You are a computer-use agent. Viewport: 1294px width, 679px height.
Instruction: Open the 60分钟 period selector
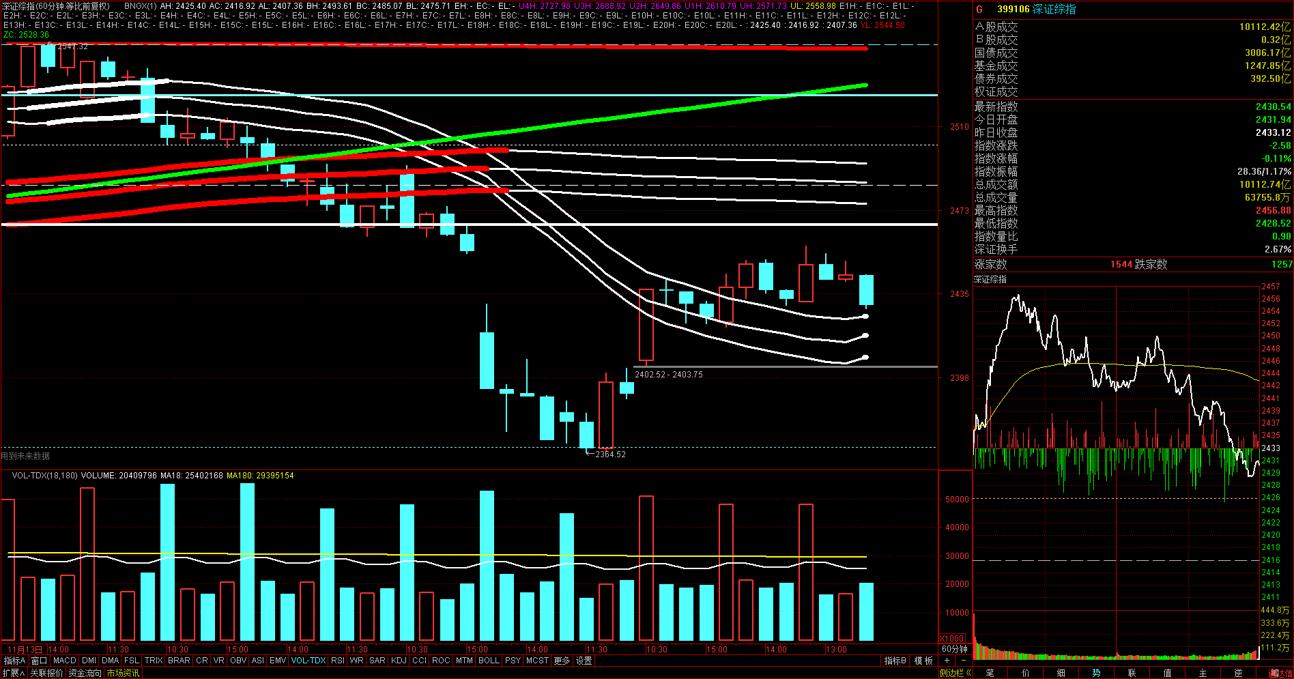click(955, 649)
